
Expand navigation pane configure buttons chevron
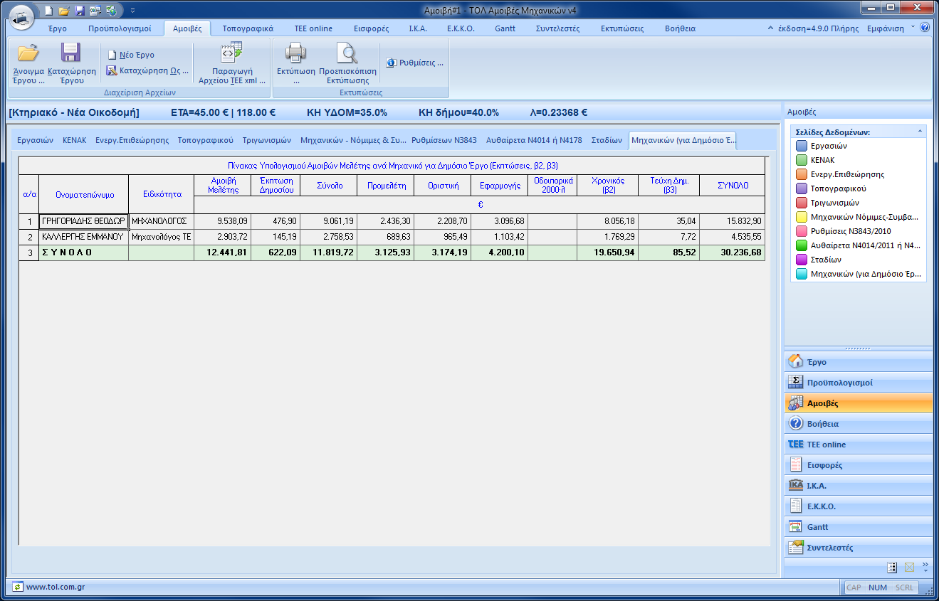pos(925,567)
